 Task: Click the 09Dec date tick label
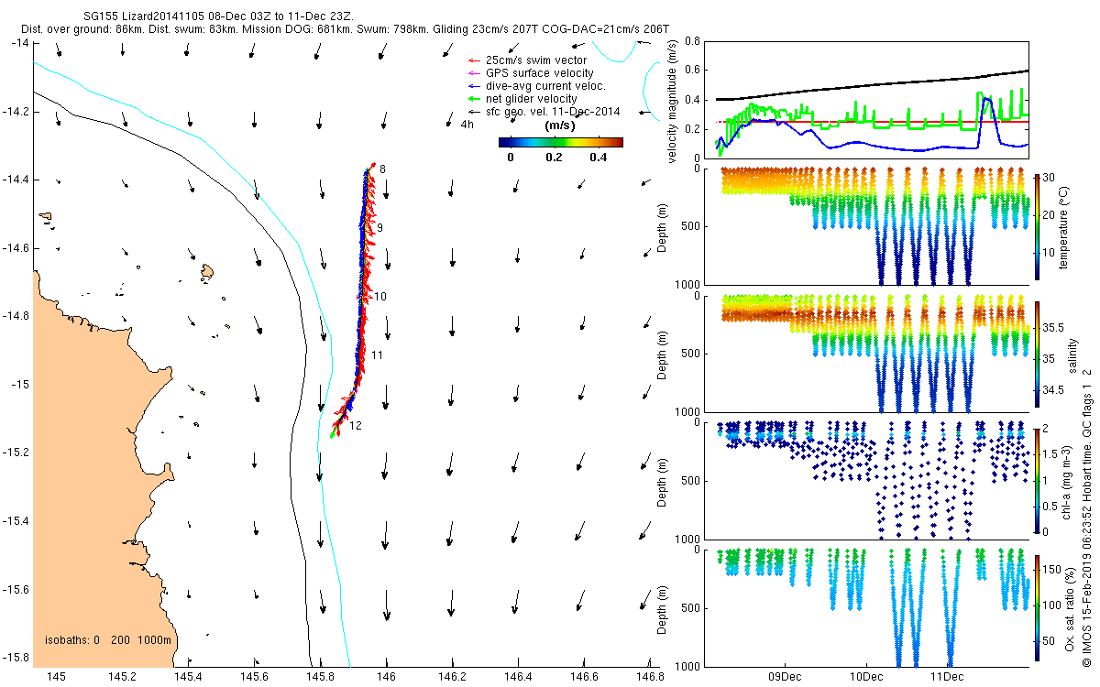[x=786, y=678]
